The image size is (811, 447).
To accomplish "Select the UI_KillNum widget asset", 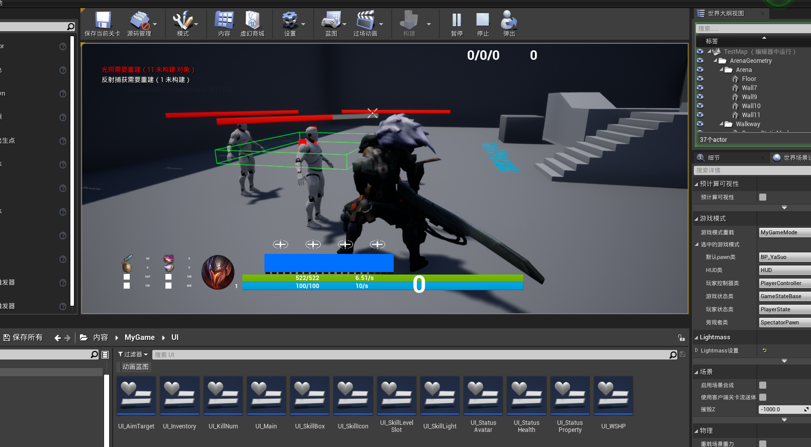I will click(223, 396).
